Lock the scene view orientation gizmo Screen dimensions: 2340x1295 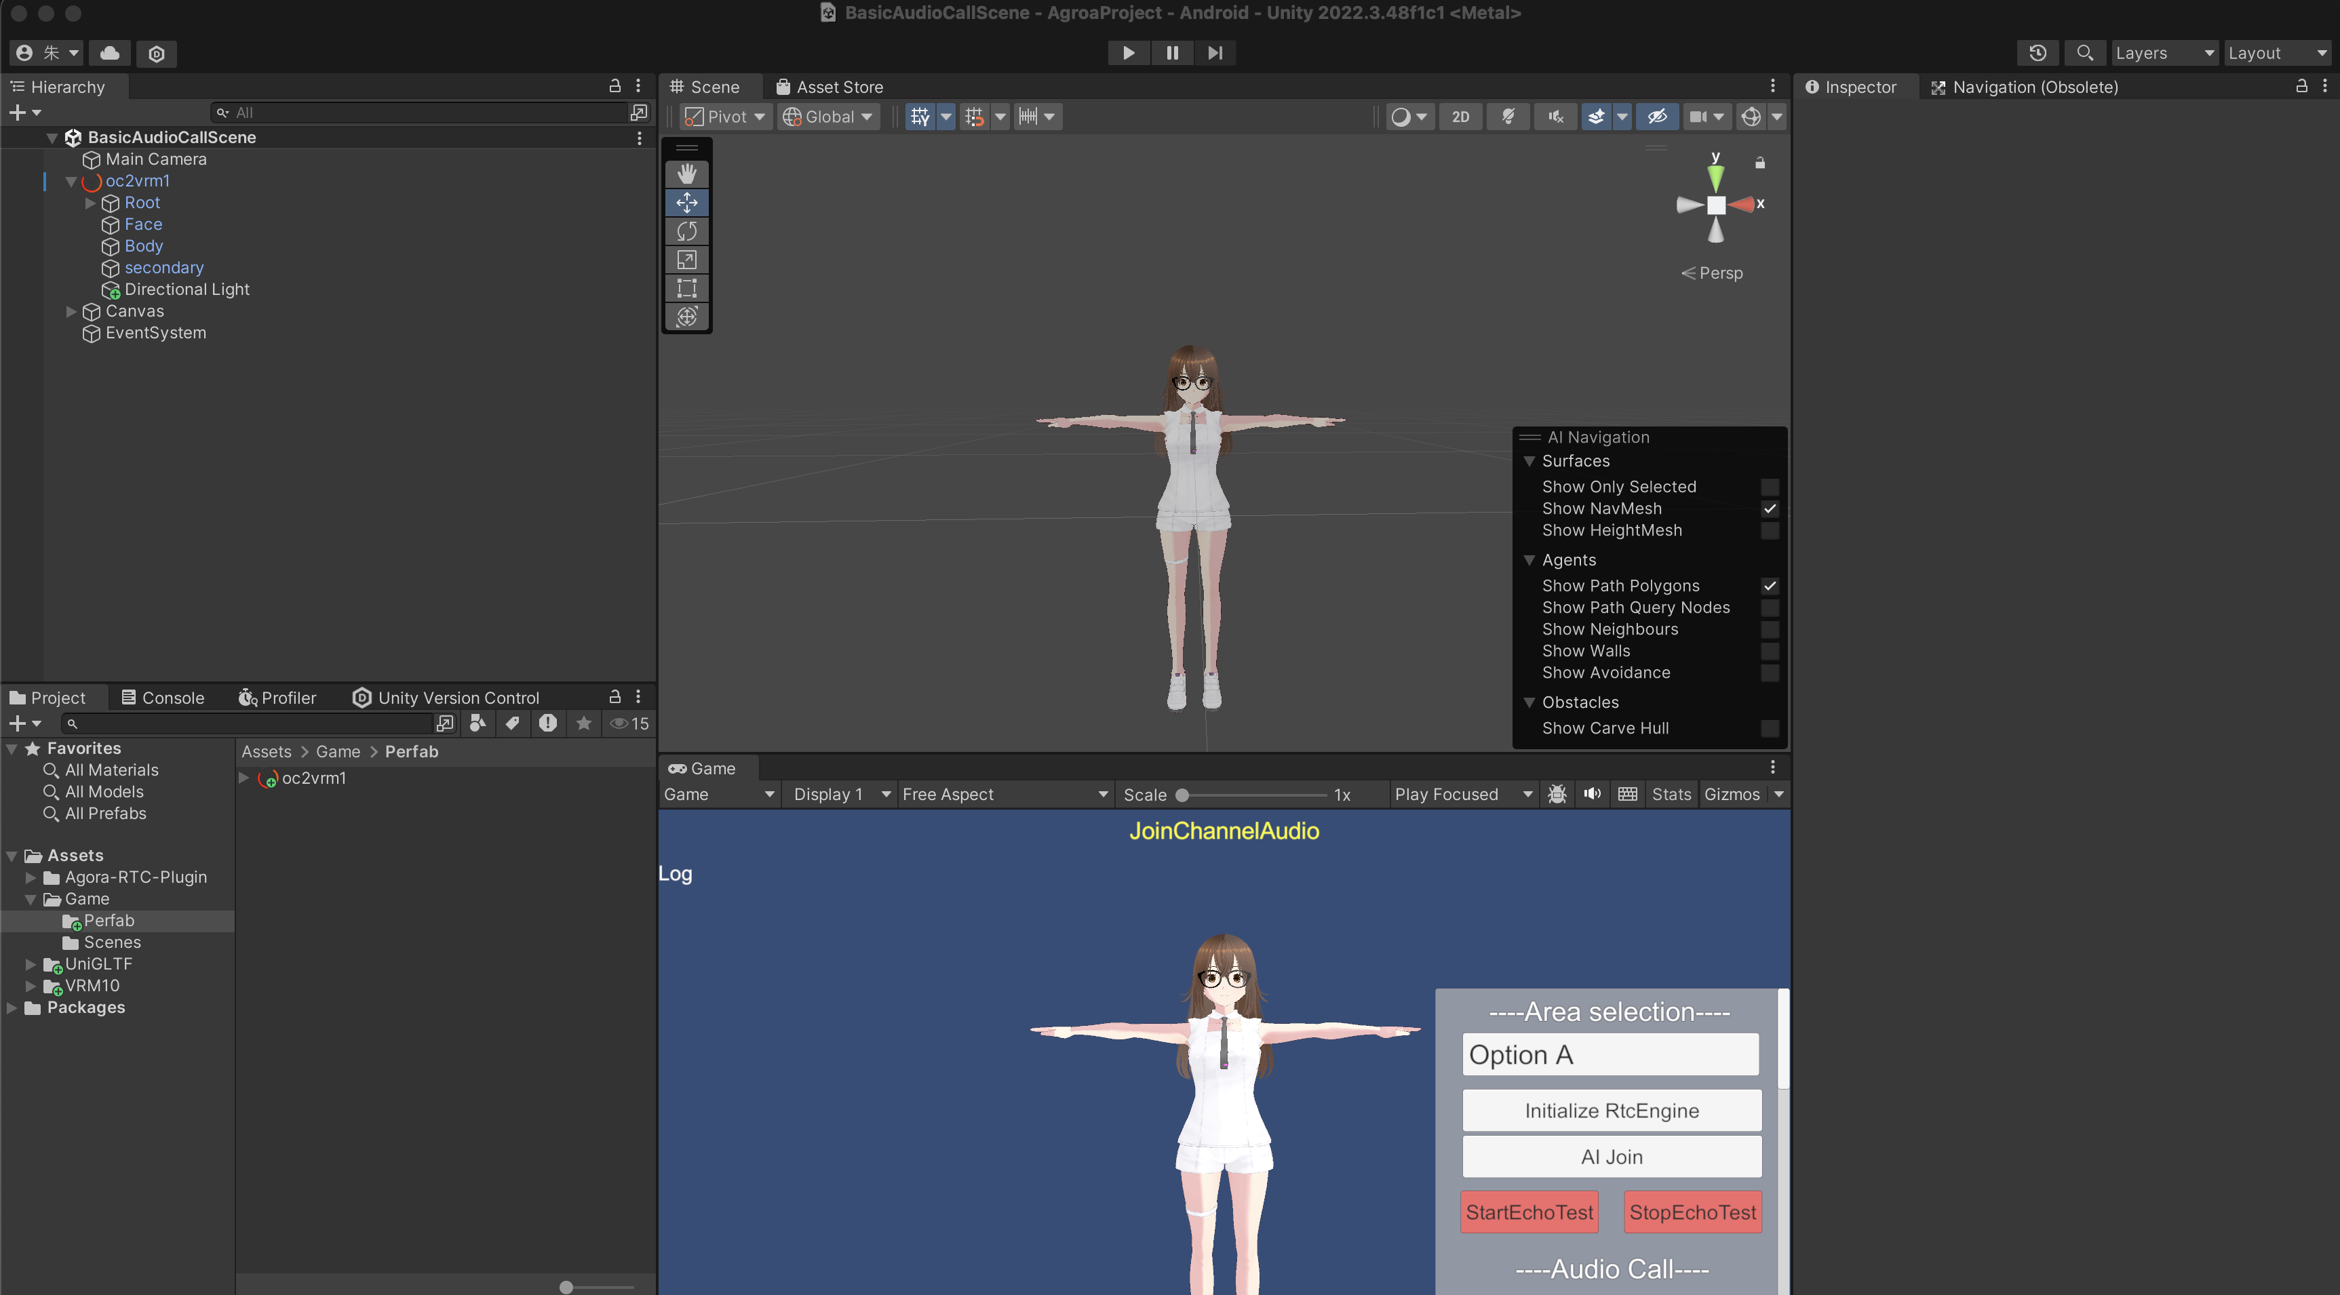[x=1759, y=163]
